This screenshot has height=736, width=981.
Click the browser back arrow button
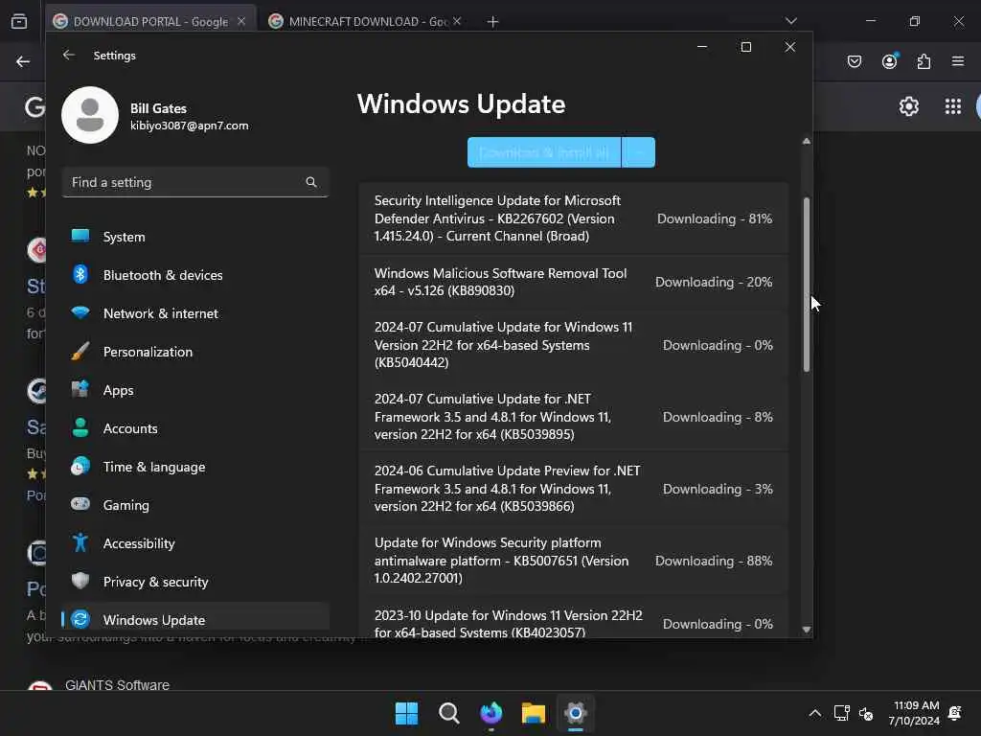23,61
